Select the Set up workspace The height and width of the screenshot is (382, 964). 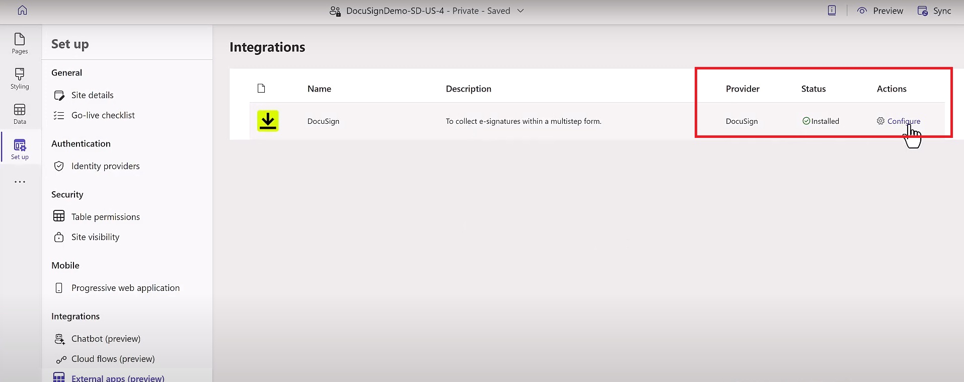point(20,149)
